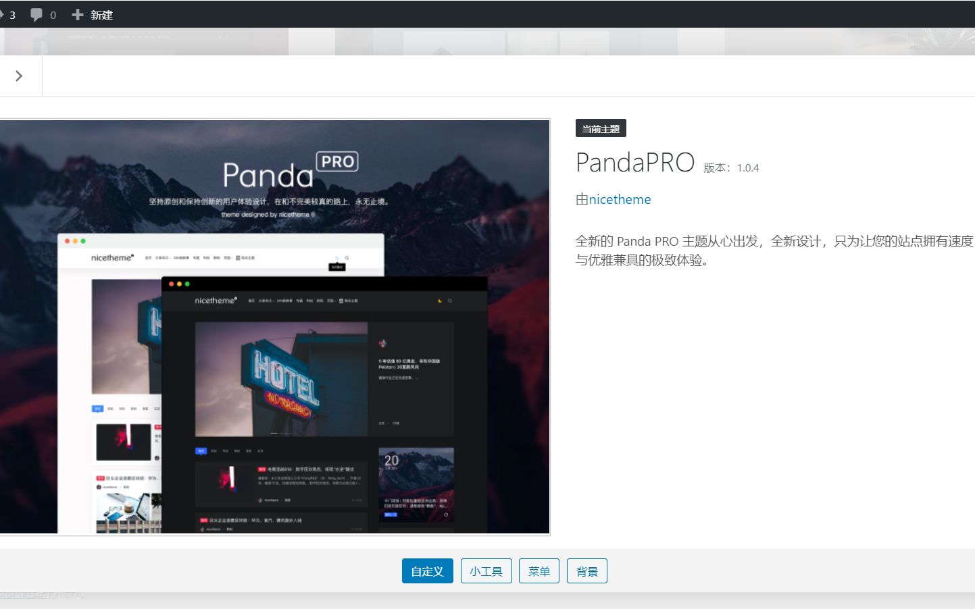Image resolution: width=975 pixels, height=609 pixels.
Task: Click the PandaPRO theme screenshot
Action: point(274,327)
